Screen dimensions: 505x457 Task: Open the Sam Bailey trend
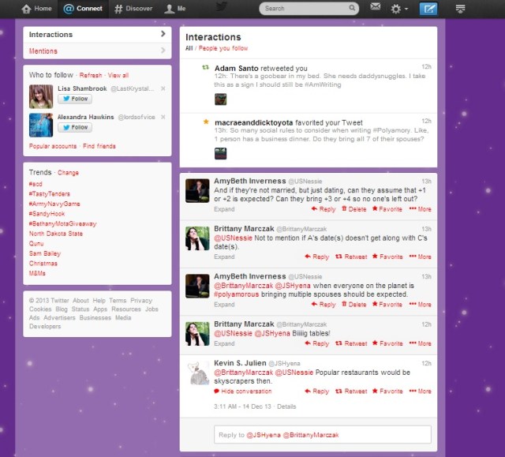click(x=45, y=253)
